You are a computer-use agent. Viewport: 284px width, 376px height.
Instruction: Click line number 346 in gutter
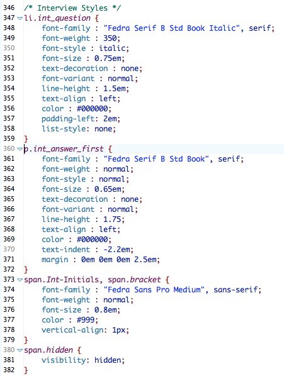click(x=9, y=8)
